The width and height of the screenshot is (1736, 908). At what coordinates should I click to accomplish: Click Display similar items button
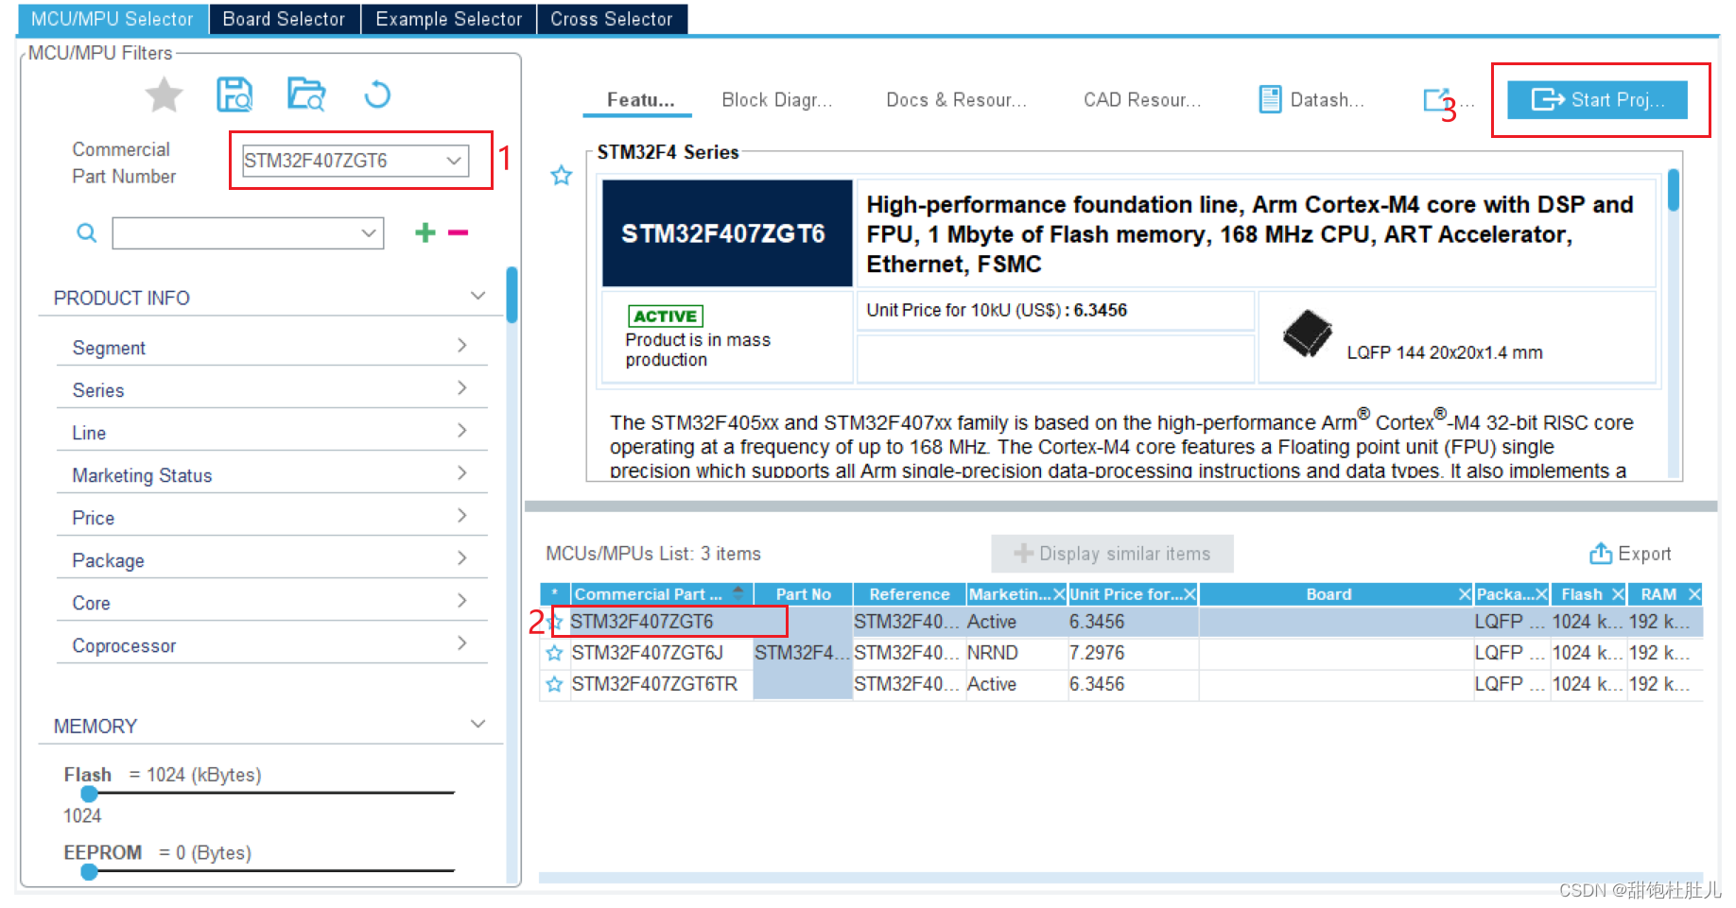[x=1112, y=554]
